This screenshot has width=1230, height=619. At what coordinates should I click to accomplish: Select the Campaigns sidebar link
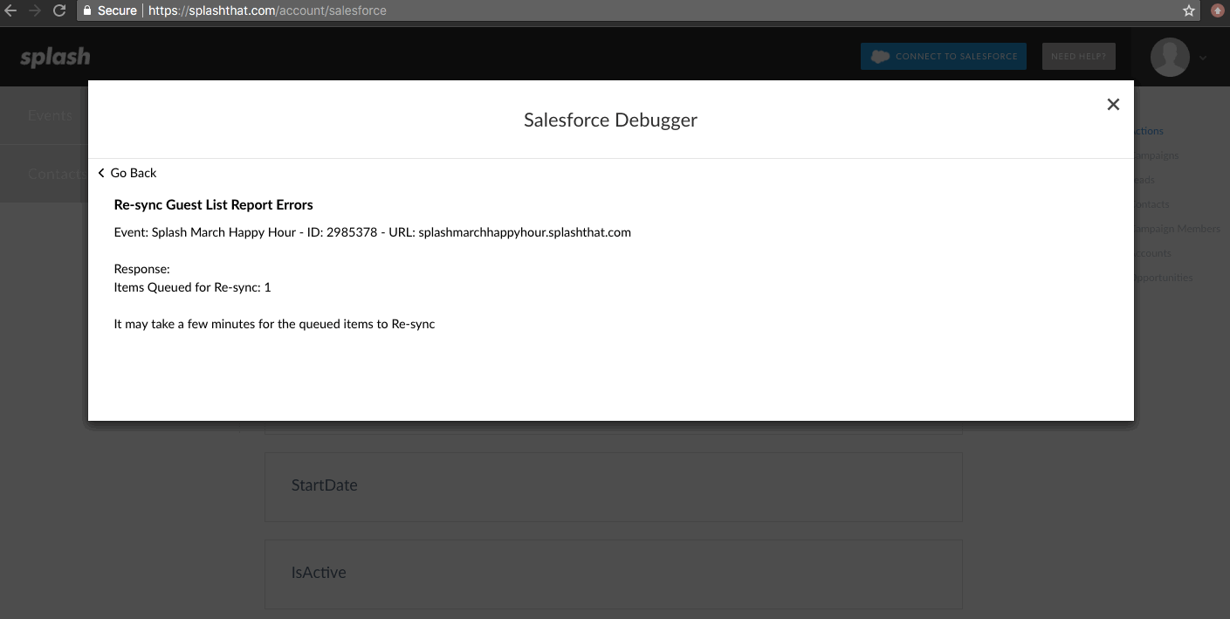coord(1157,155)
